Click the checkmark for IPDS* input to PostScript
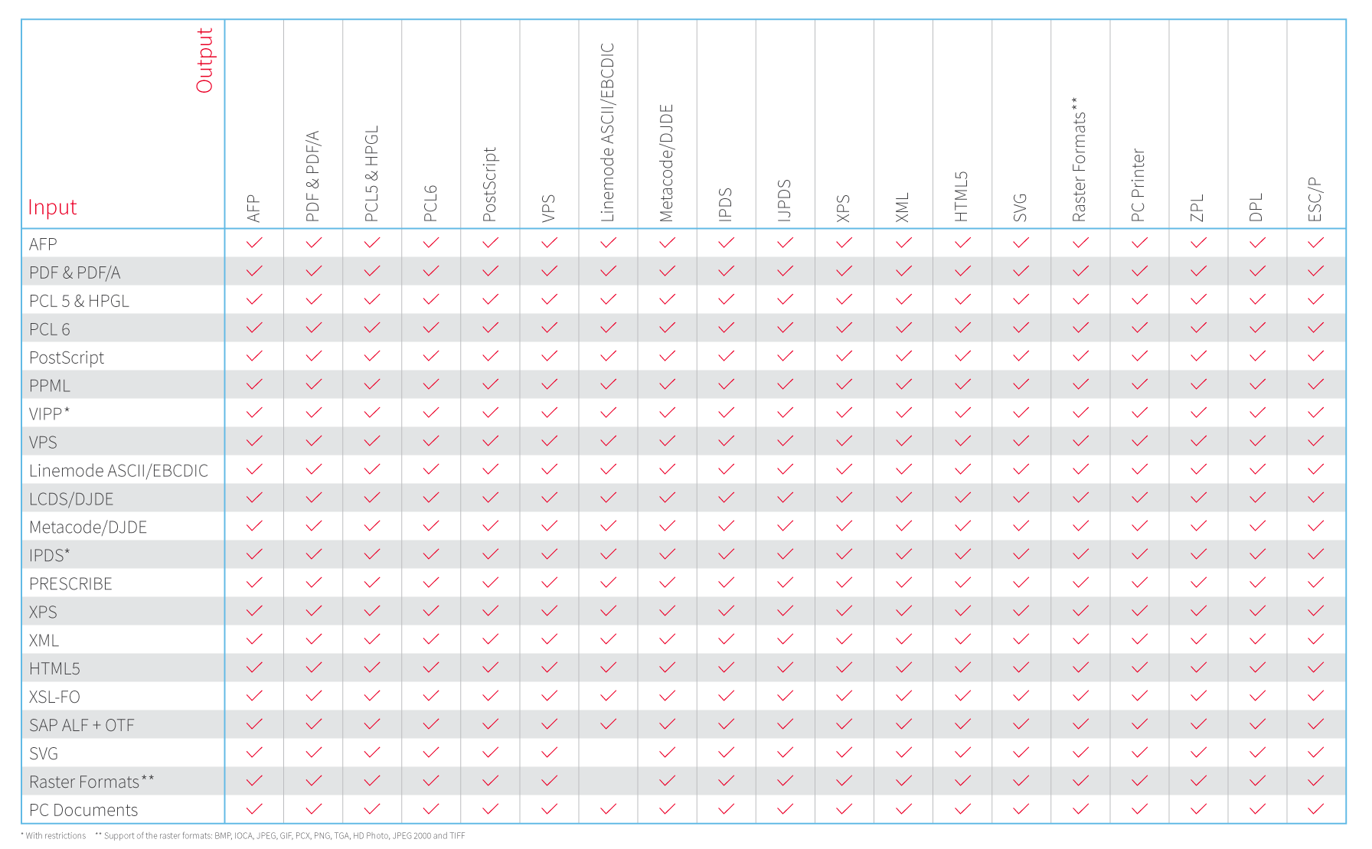The height and width of the screenshot is (849, 1372). pyautogui.click(x=490, y=554)
